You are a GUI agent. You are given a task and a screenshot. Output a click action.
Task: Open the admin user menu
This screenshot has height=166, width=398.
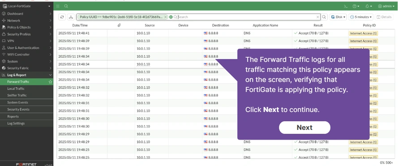pyautogui.click(x=386, y=6)
